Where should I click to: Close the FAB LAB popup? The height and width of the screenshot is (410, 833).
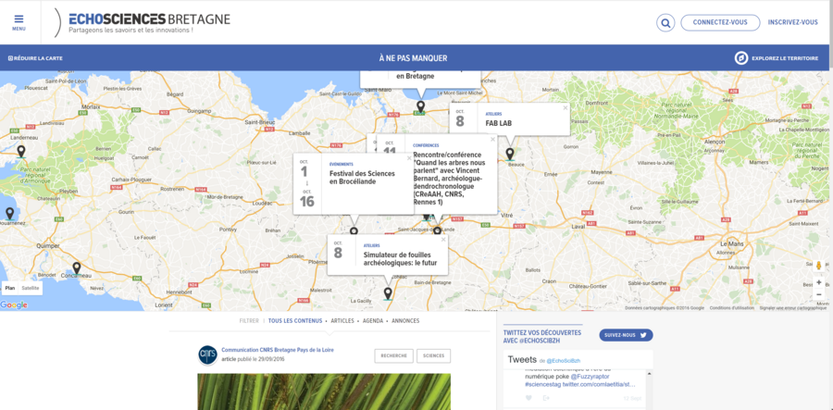point(566,107)
